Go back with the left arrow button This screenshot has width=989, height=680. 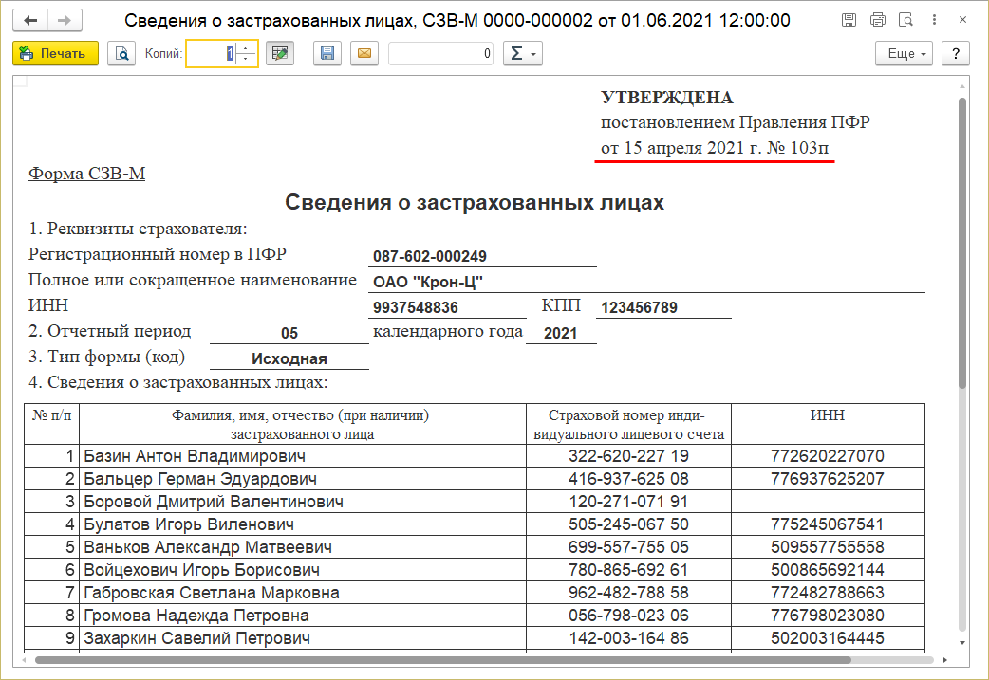pos(30,21)
